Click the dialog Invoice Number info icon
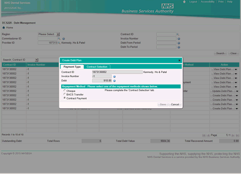Screen dimensions: 241x174 click(114, 77)
